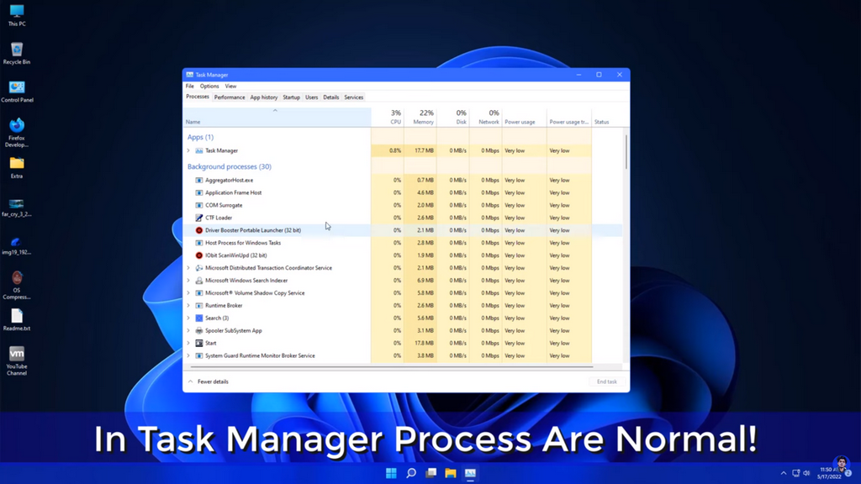The height and width of the screenshot is (484, 861).
Task: Click Microsoft Windows Search Indexer icon
Action: click(198, 281)
